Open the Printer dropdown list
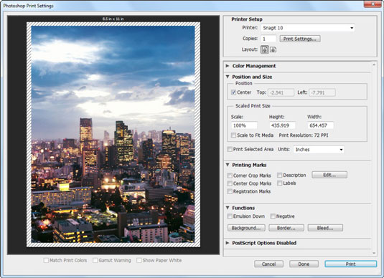384x278 pixels. coord(308,28)
